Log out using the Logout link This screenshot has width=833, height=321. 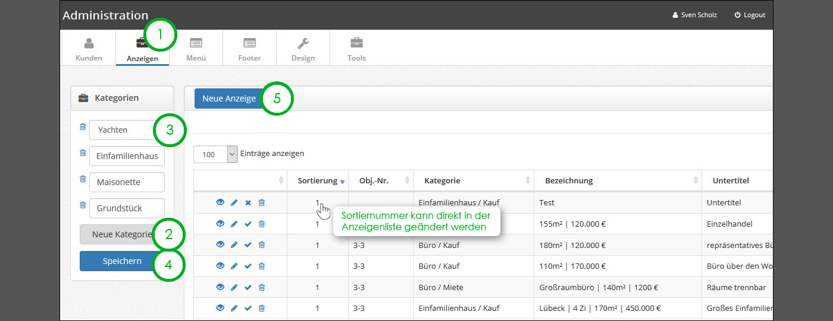pos(750,15)
